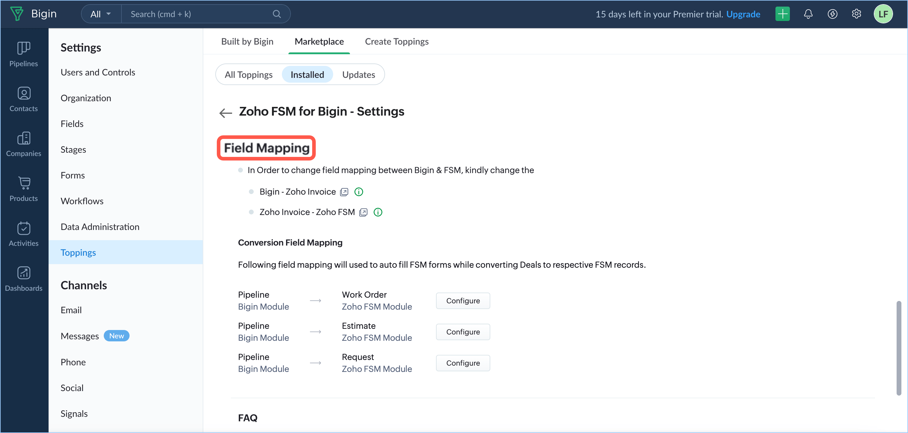Open Toppings settings

click(125, 252)
